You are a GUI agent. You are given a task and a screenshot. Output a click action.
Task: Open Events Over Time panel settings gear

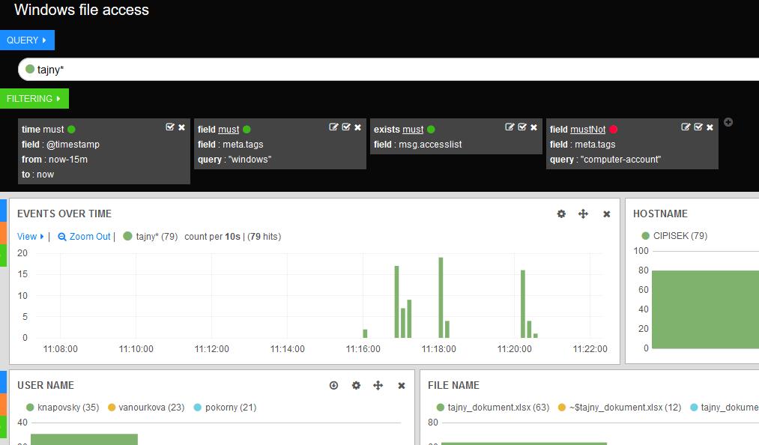(x=561, y=214)
